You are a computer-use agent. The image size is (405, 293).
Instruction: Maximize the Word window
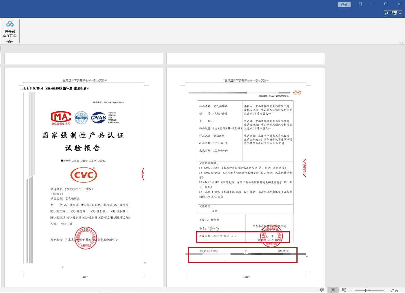tap(386, 4)
